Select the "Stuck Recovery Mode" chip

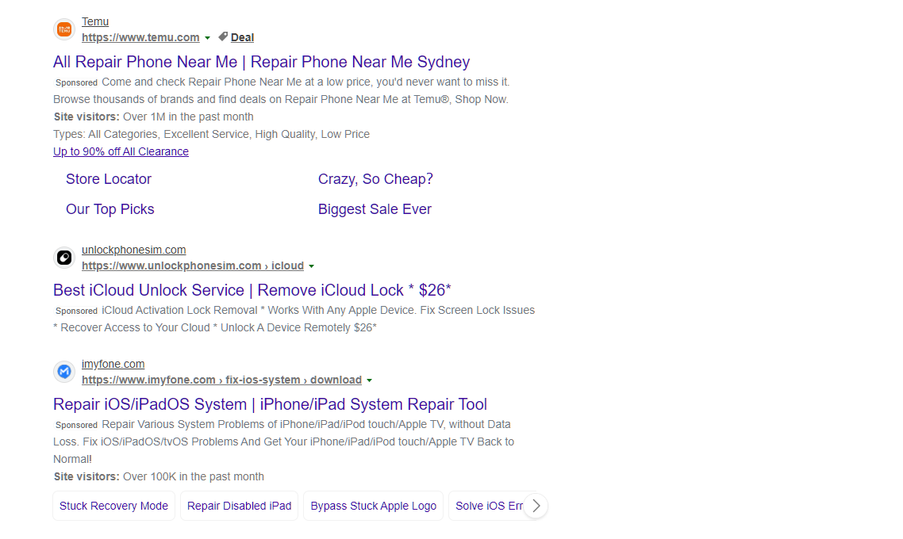113,506
